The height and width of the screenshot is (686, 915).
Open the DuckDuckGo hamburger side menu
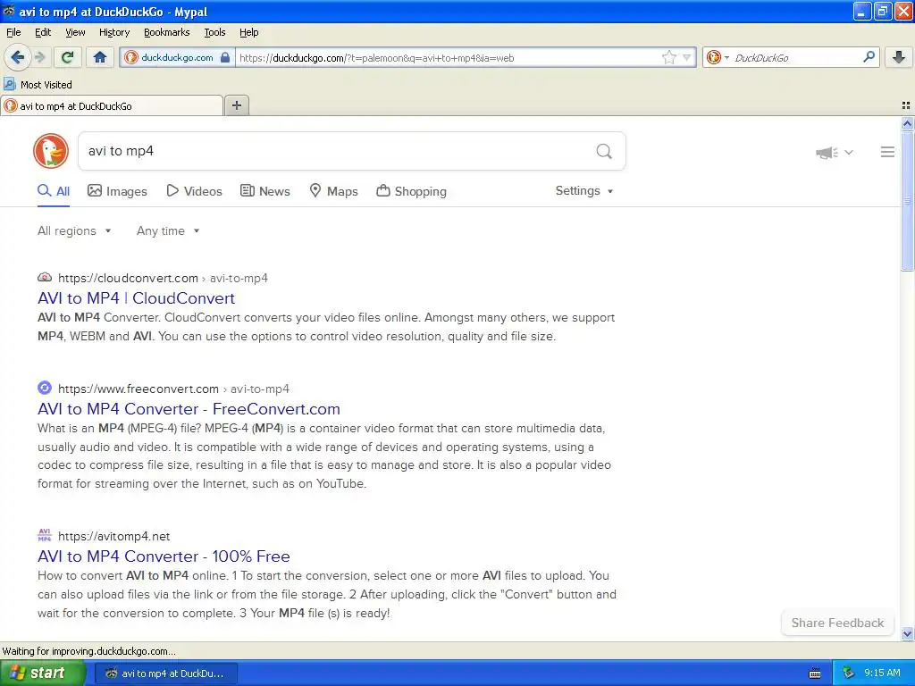pyautogui.click(x=887, y=152)
